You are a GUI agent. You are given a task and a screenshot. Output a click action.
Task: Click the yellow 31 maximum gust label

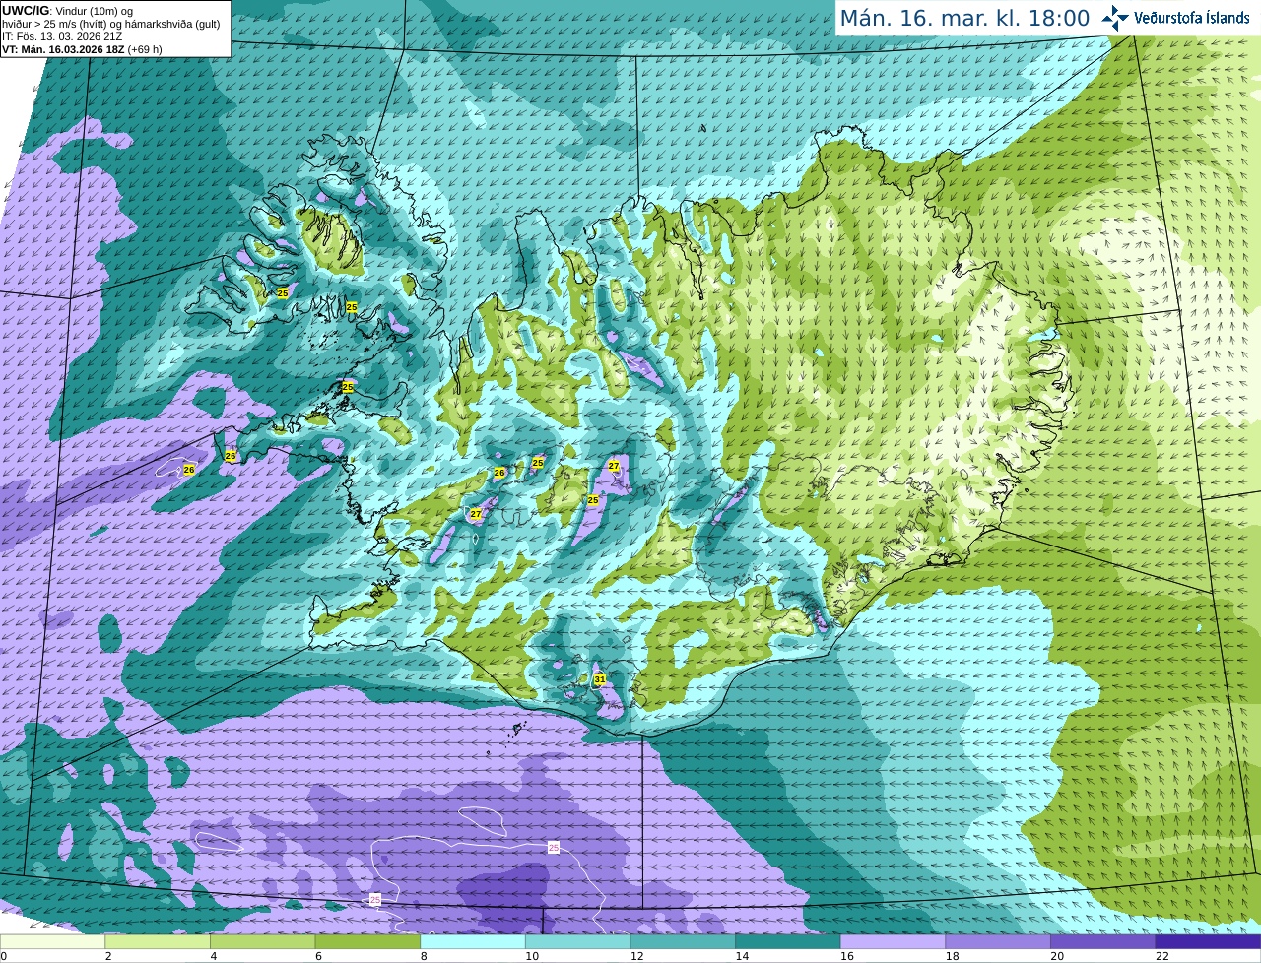[600, 679]
